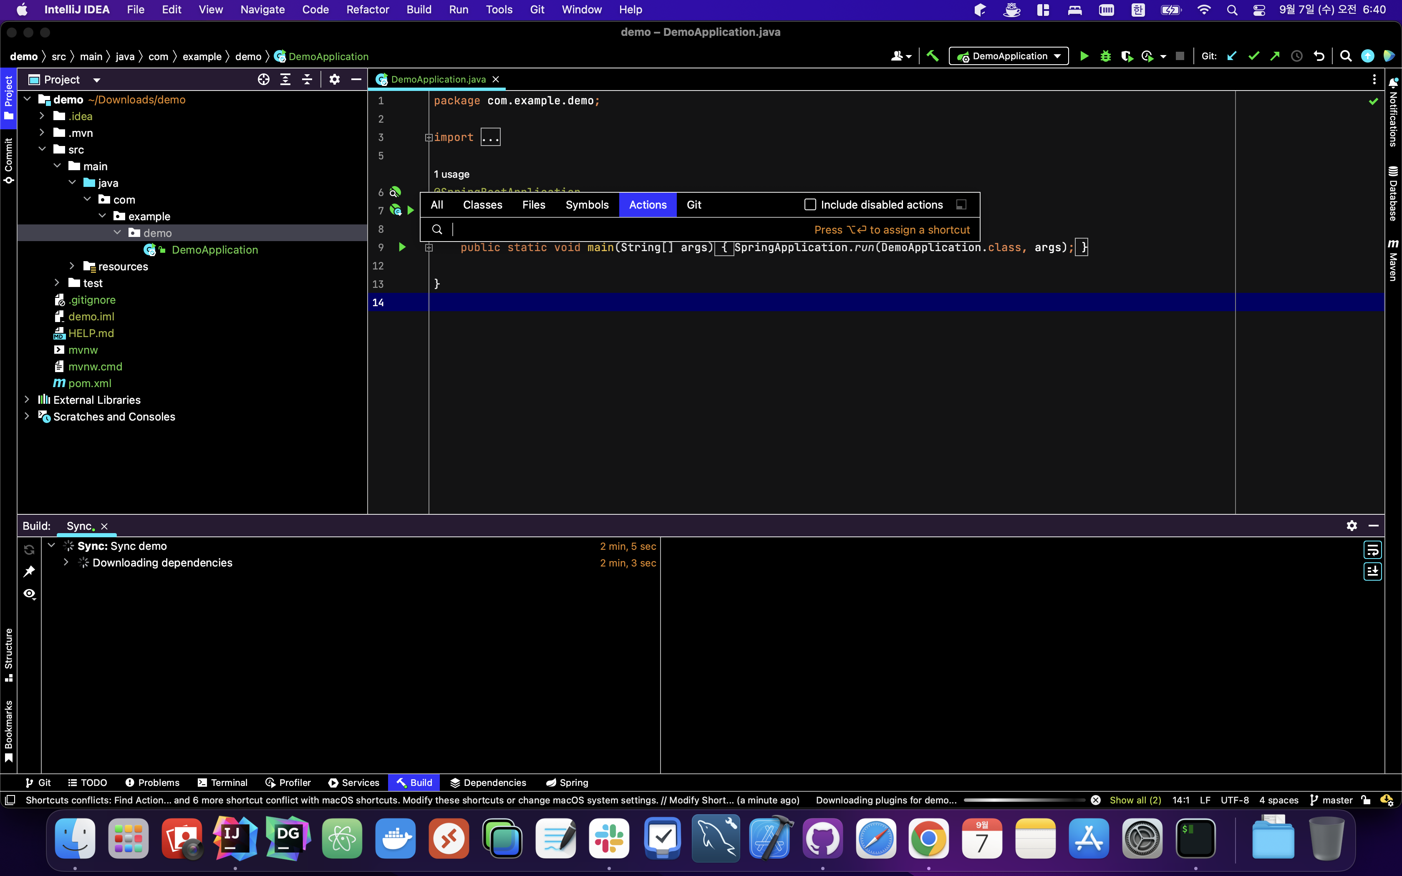Toggle the eye view options in Build panel
Viewport: 1402px width, 876px height.
pos(30,594)
